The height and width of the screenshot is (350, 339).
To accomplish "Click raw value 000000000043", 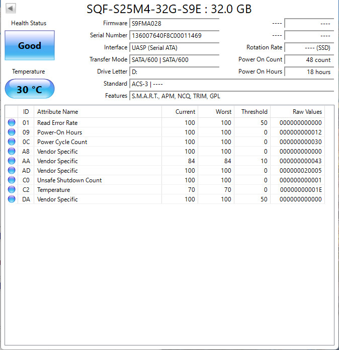I will (300, 161).
